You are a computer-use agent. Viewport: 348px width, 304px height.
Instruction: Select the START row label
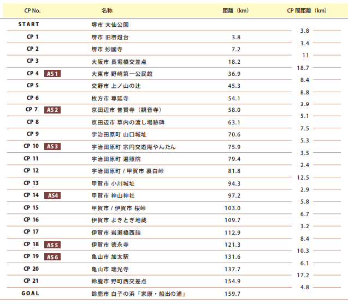tap(29, 25)
